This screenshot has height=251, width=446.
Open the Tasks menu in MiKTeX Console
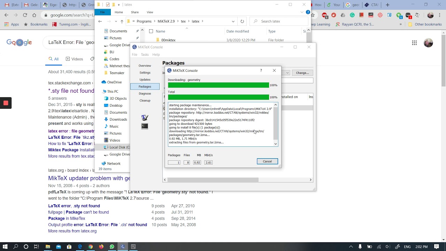point(145,54)
